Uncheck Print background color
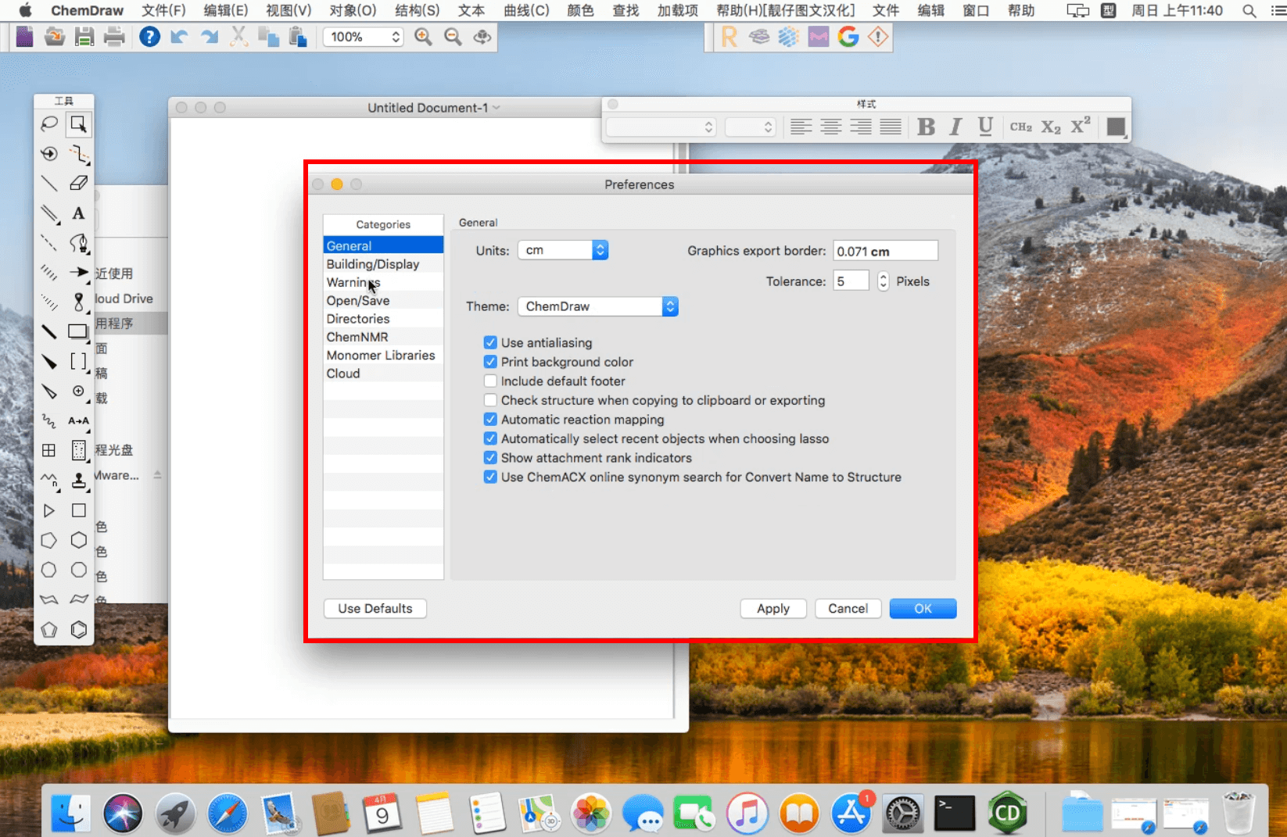This screenshot has width=1287, height=837. (490, 362)
